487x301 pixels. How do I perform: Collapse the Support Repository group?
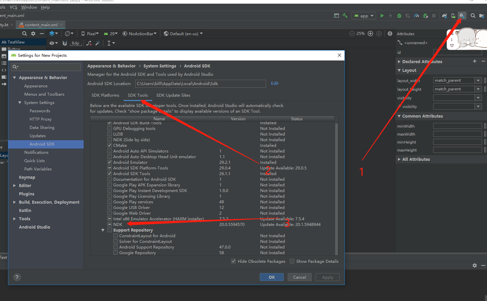pyautogui.click(x=103, y=230)
